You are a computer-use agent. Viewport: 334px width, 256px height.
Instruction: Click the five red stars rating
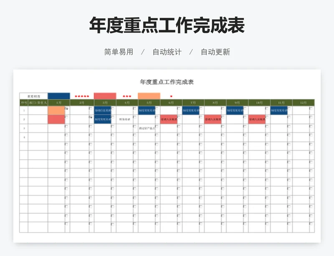pos(82,96)
